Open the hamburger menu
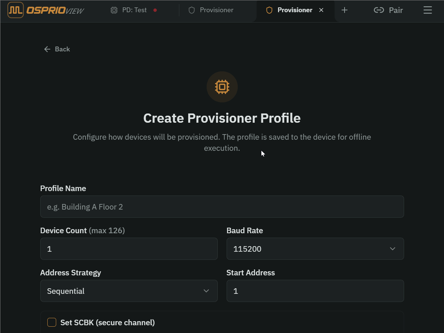 [x=428, y=10]
